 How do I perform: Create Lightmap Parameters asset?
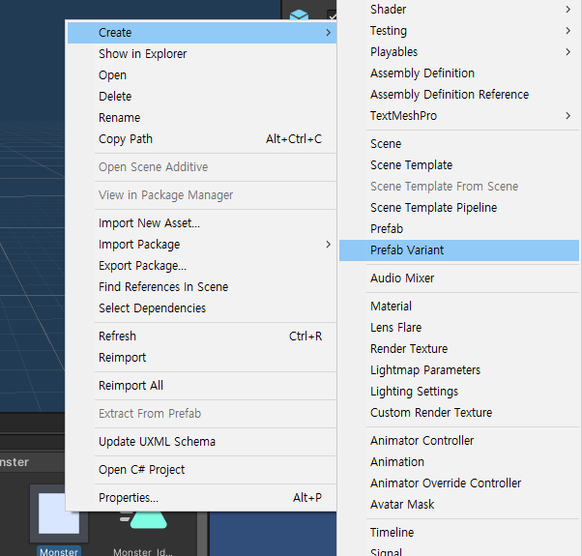459,370
